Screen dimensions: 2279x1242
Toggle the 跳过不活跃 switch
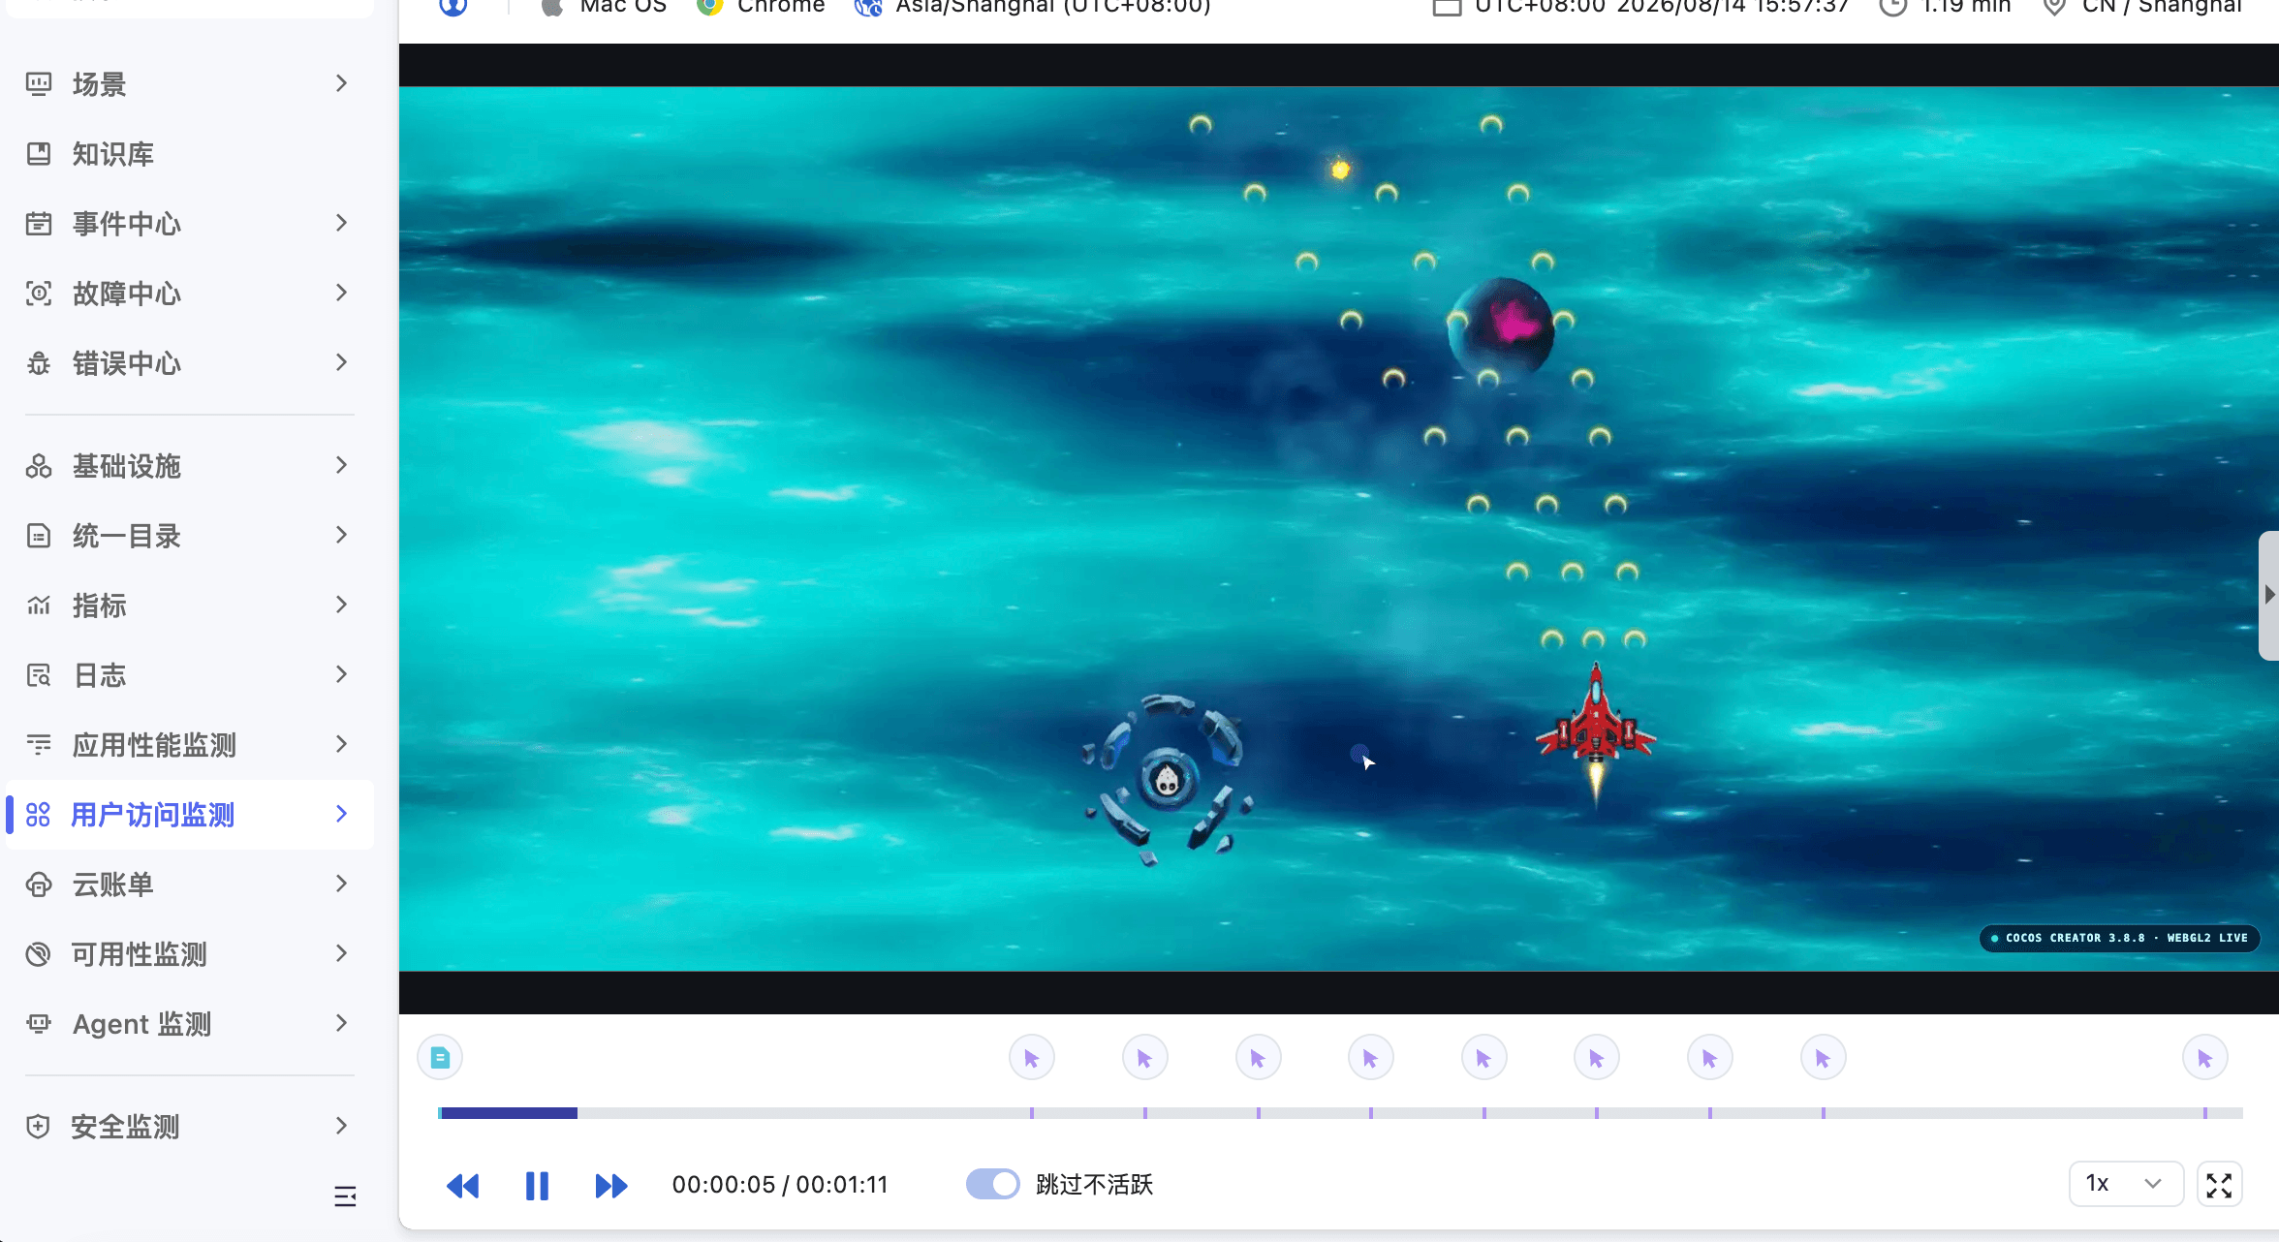(x=993, y=1184)
